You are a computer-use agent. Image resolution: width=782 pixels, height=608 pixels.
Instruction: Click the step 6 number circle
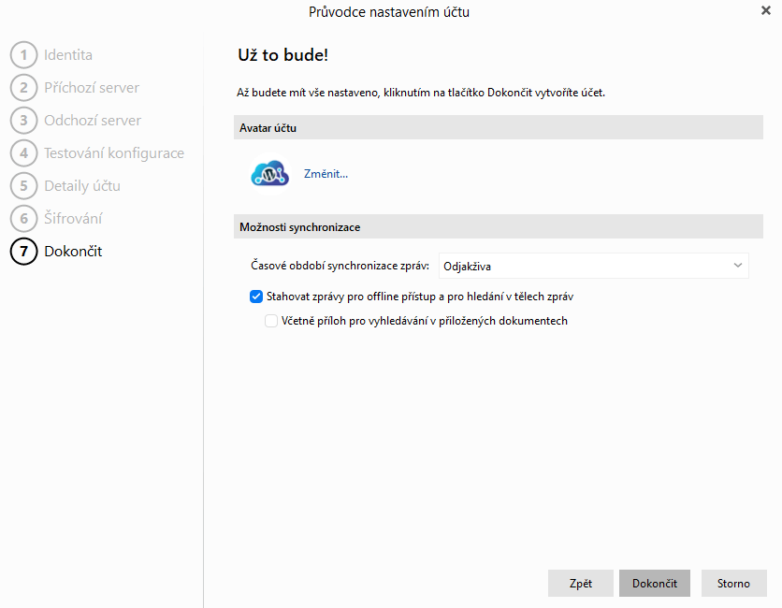23,219
